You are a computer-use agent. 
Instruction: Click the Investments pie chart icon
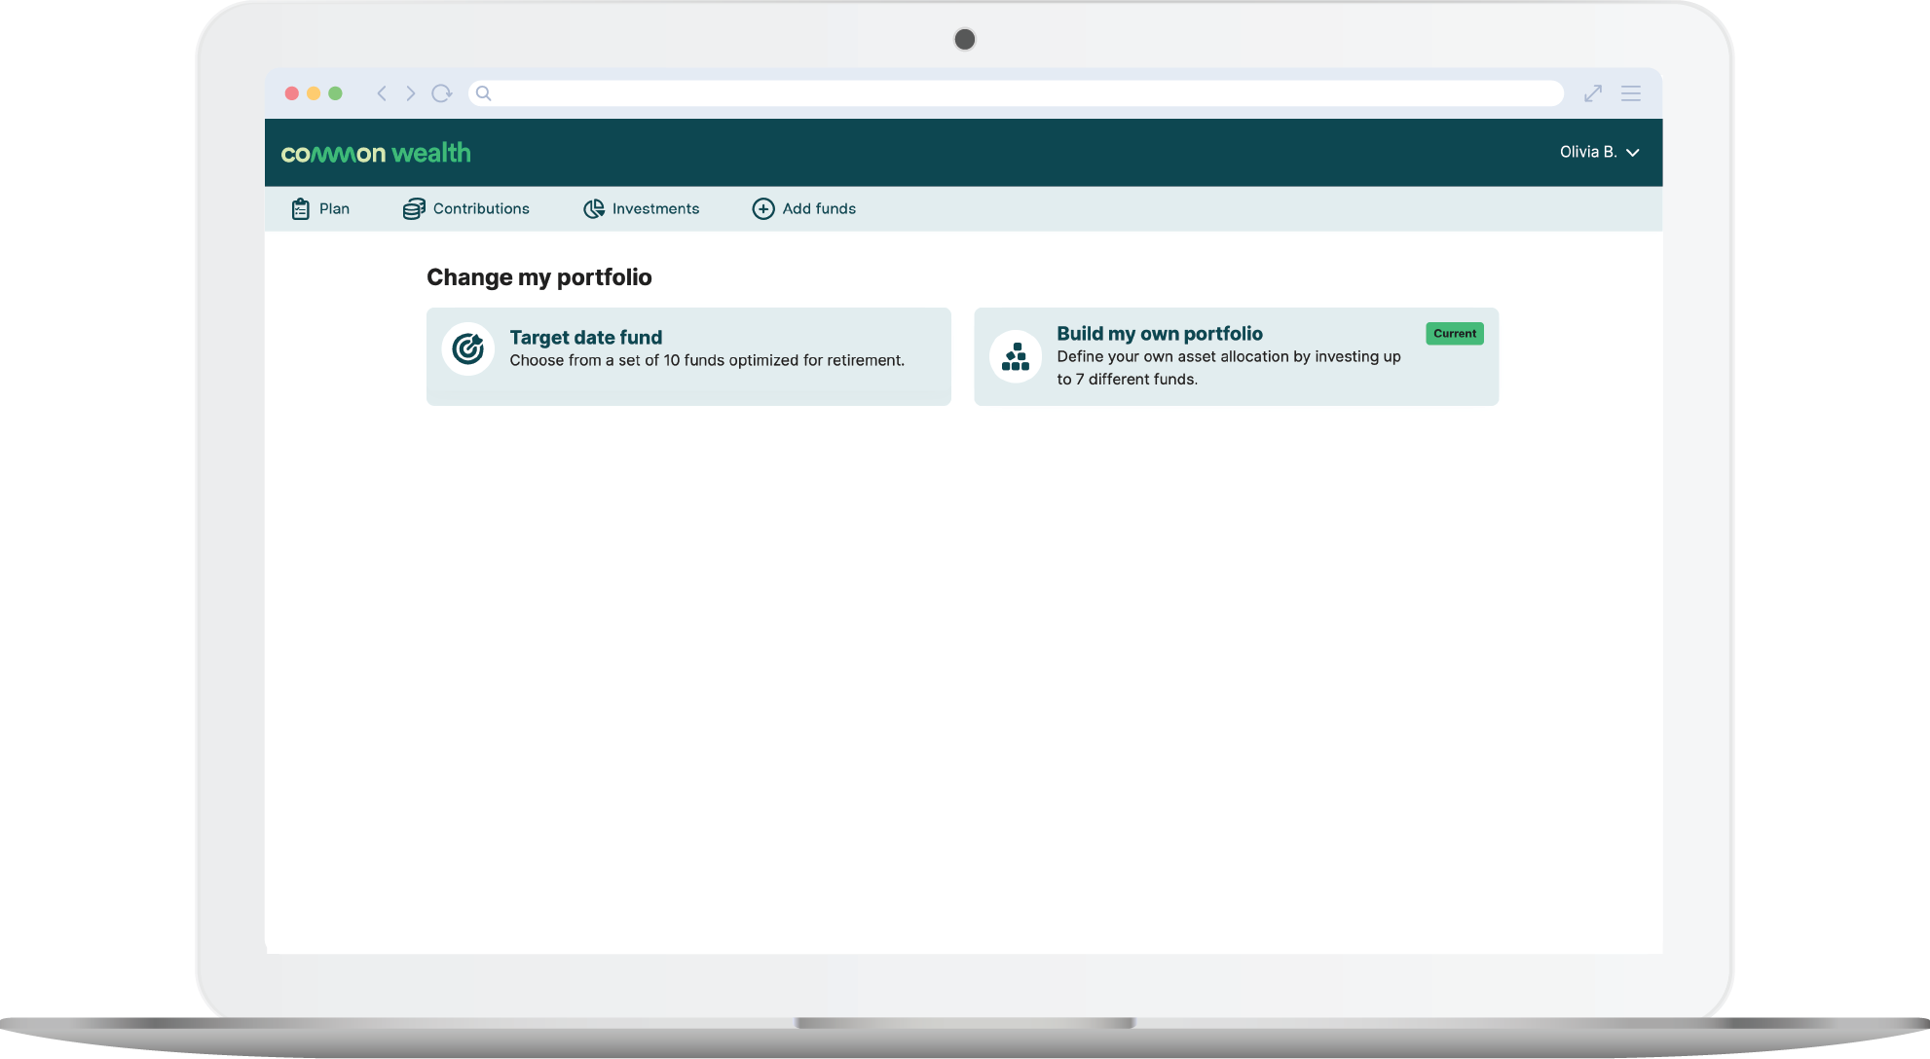pos(594,208)
